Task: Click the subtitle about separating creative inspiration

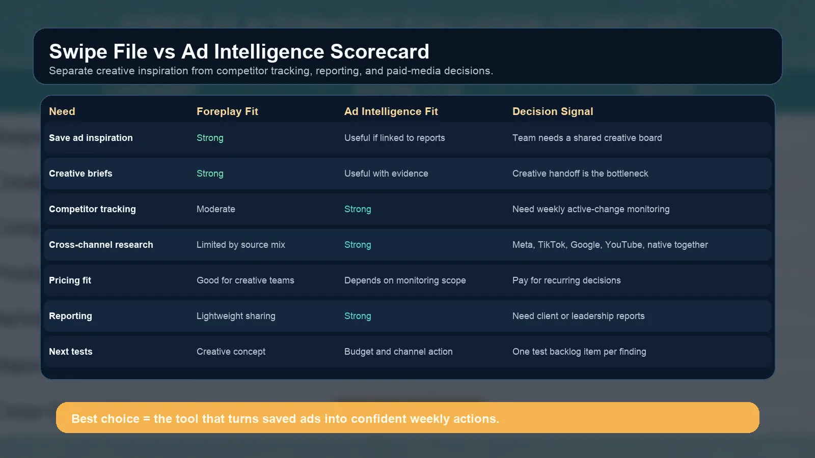Action: point(270,71)
